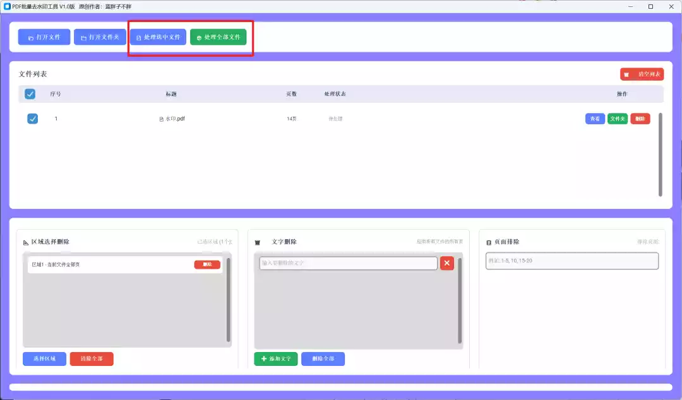
Task: Click the file list vertical scrollbar
Action: pyautogui.click(x=661, y=155)
